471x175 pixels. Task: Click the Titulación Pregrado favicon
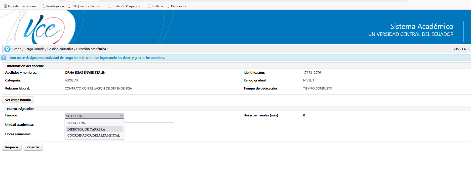coord(109,6)
